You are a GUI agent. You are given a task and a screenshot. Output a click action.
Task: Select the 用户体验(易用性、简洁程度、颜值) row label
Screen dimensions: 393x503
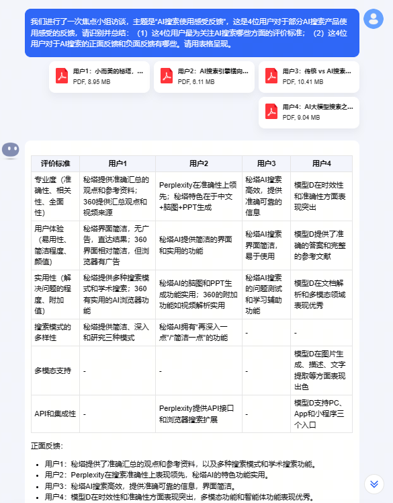[x=56, y=245]
